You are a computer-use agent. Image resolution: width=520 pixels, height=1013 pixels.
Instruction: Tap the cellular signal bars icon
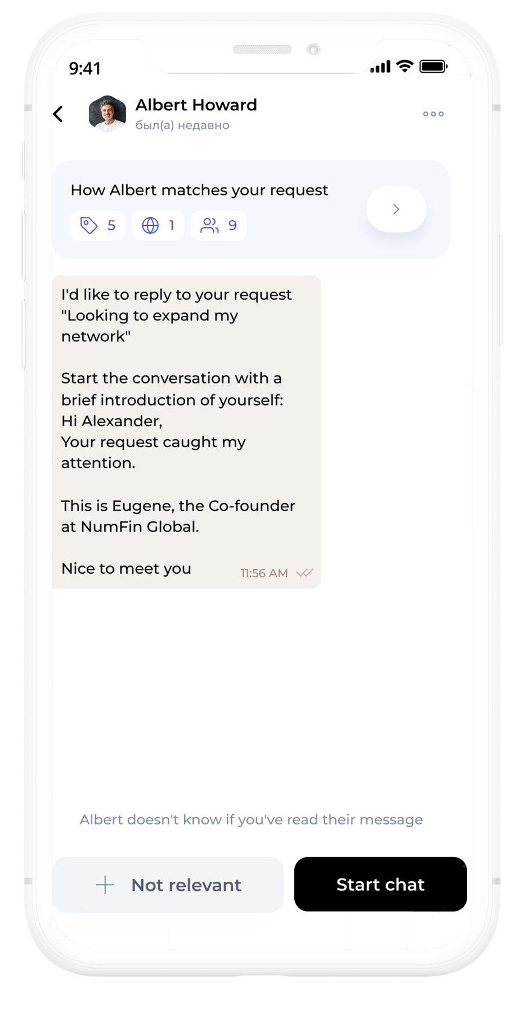380,67
